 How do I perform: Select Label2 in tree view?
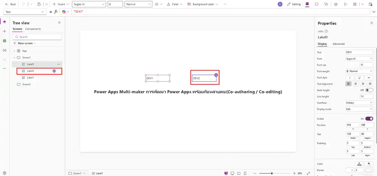coord(37,71)
